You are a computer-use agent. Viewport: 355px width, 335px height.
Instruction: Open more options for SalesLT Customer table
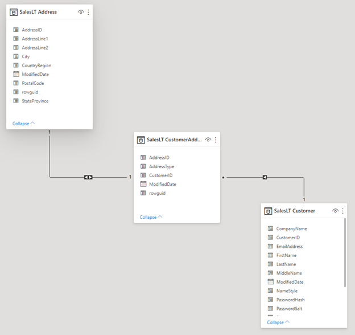(x=342, y=211)
